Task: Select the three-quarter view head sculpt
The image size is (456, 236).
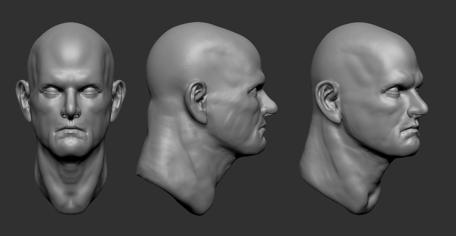Action: click(364, 118)
